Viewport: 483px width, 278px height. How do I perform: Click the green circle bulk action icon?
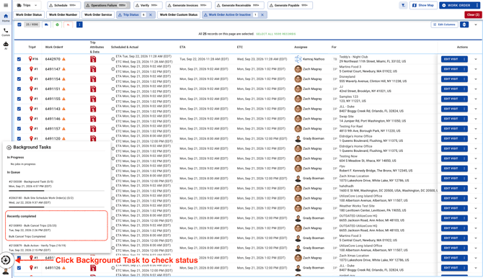pyautogui.click(x=57, y=24)
